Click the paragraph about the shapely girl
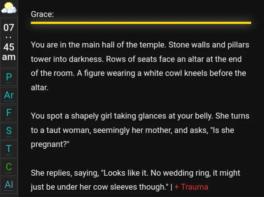 pyautogui.click(x=140, y=130)
